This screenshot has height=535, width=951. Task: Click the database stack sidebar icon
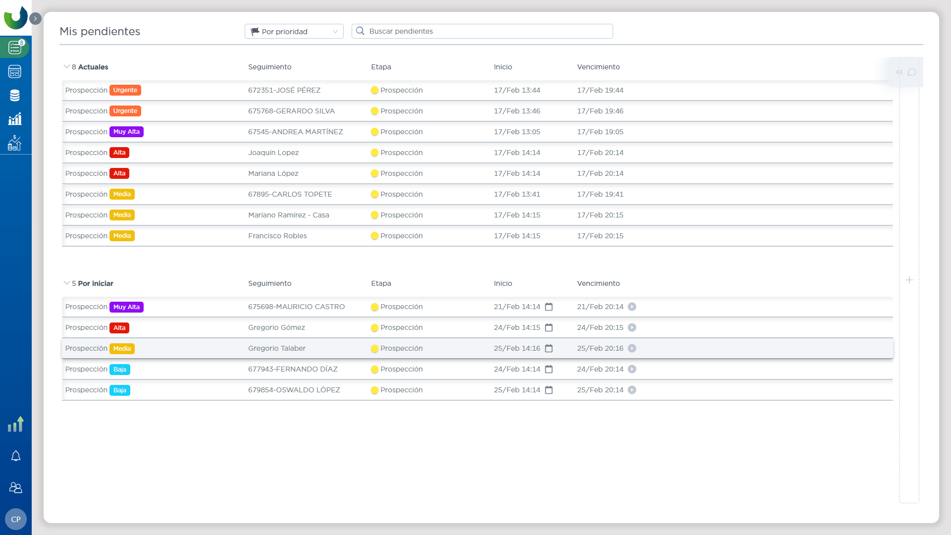click(15, 96)
